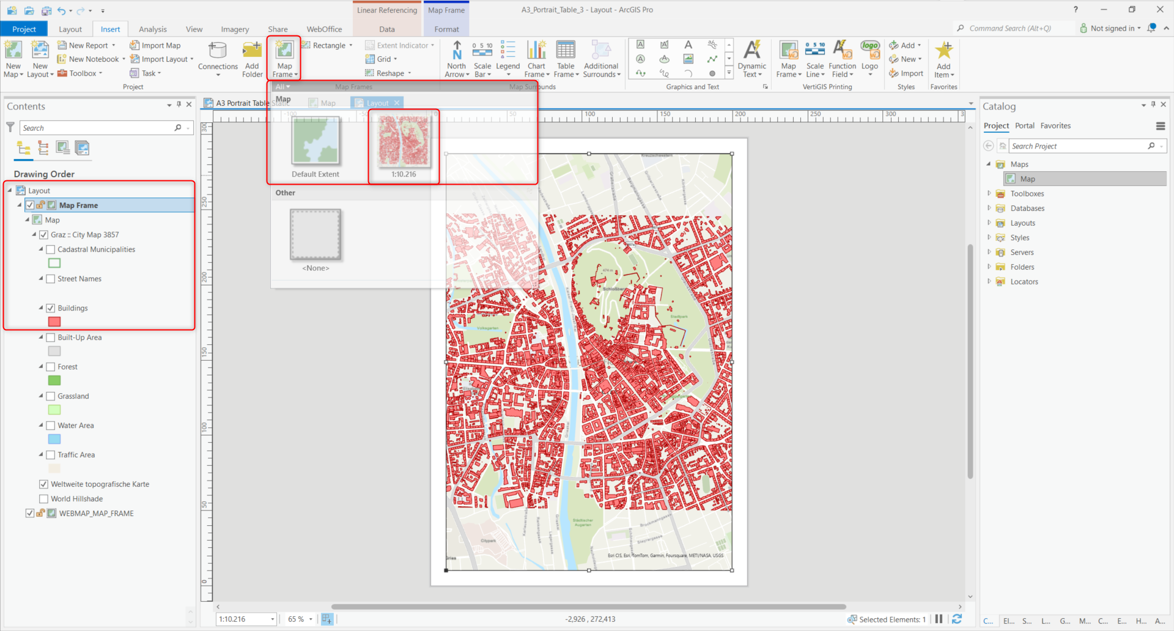Collapse the Graz :: City Map 3857 group
The width and height of the screenshot is (1174, 631).
pos(35,234)
